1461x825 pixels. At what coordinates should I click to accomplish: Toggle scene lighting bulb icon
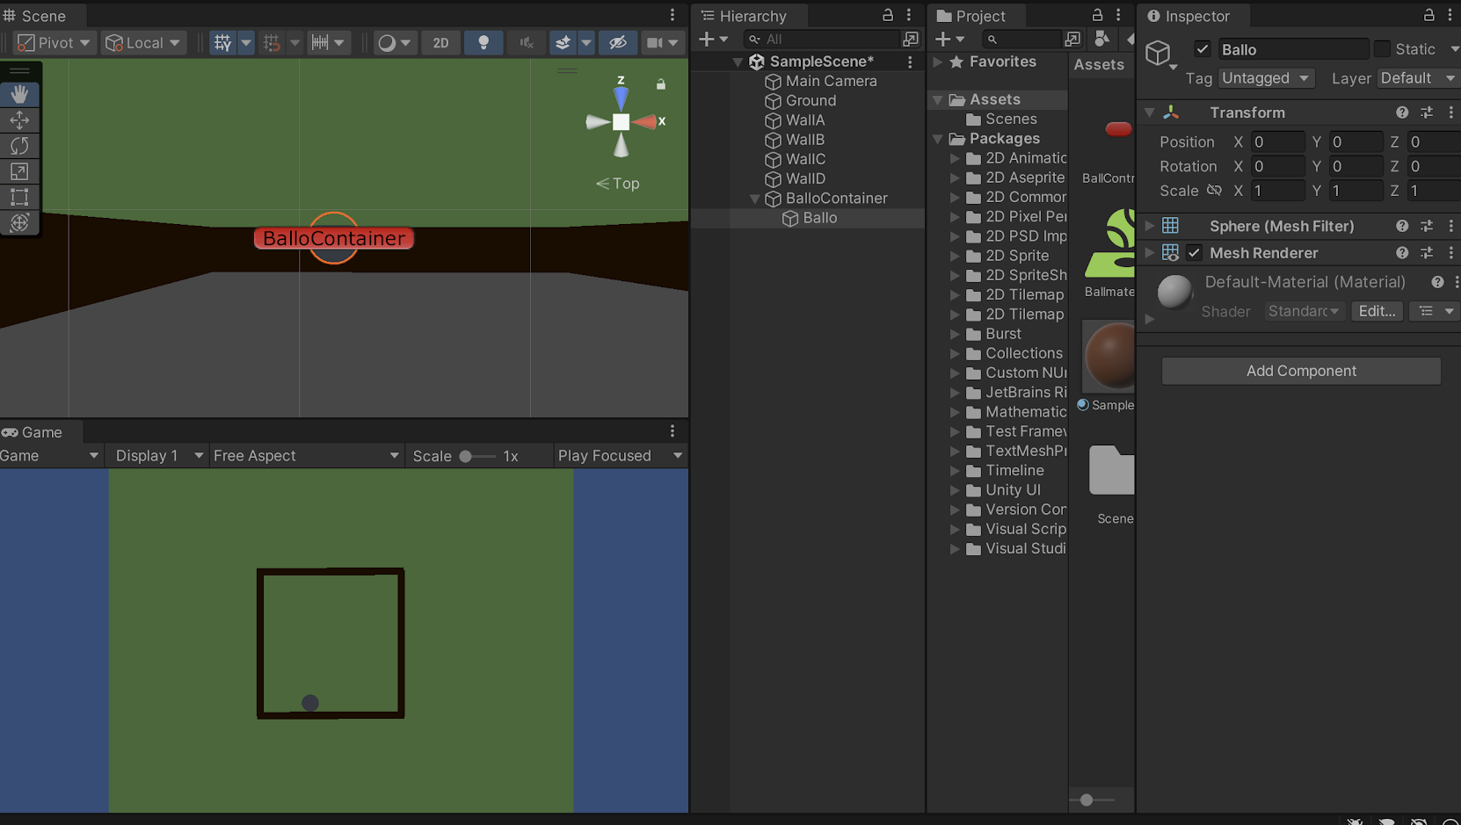tap(483, 42)
